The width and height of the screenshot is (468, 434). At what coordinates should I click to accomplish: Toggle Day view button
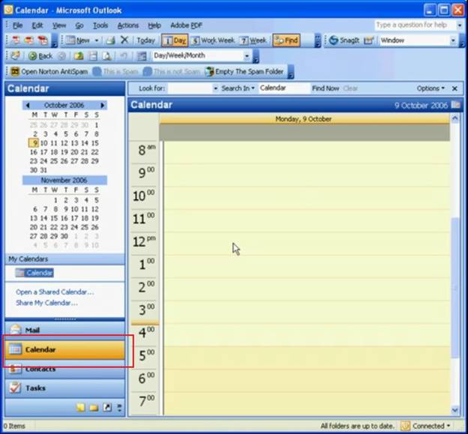[175, 40]
